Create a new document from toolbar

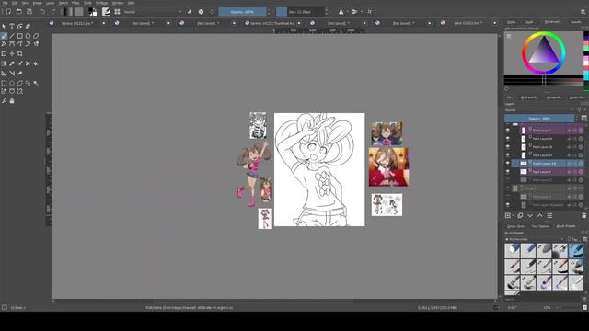point(8,12)
